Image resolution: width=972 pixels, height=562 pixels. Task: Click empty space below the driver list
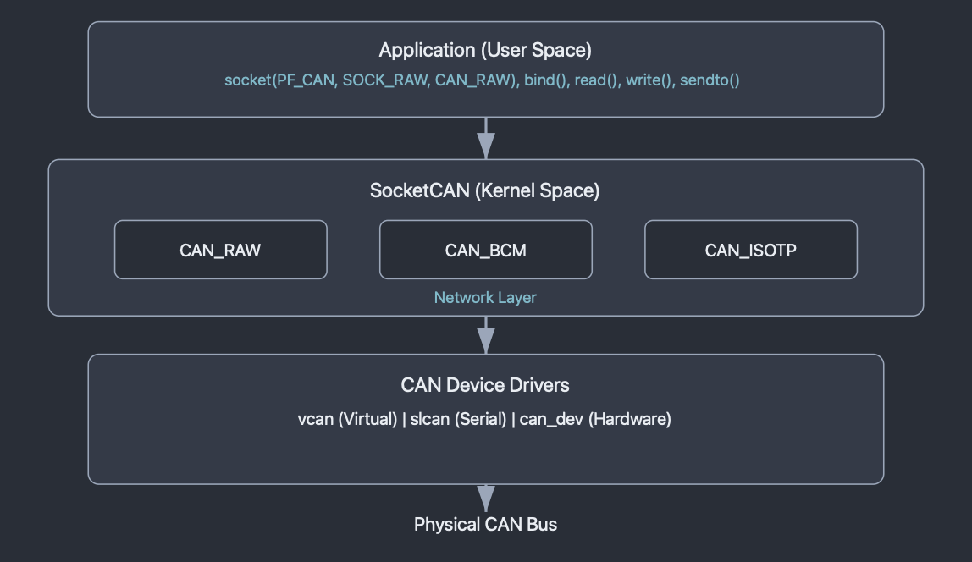coord(486,457)
